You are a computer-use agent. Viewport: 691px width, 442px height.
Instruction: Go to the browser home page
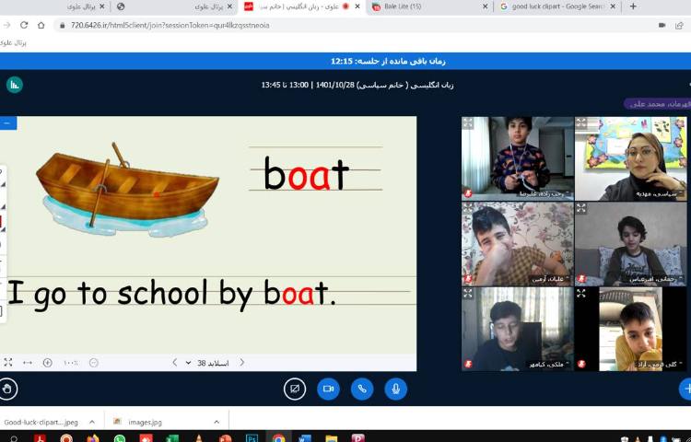41,25
